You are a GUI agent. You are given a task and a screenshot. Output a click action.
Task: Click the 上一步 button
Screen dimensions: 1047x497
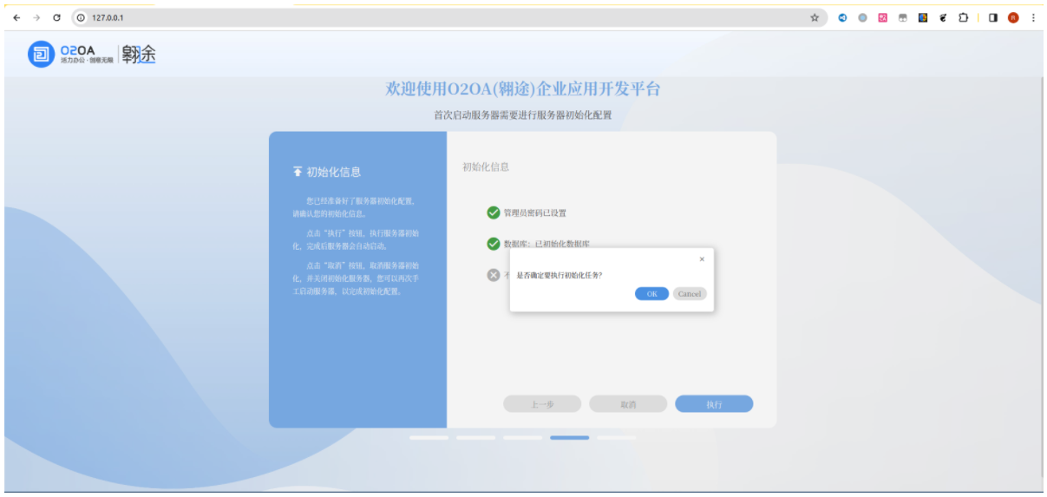pos(542,404)
